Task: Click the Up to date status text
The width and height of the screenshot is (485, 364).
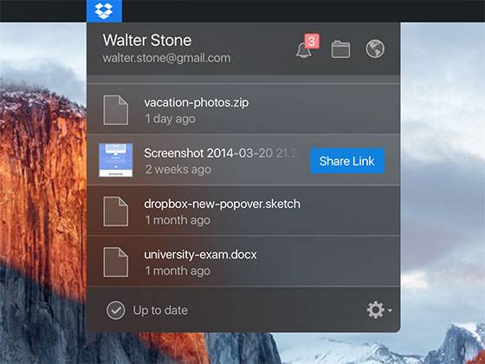Action: click(160, 310)
